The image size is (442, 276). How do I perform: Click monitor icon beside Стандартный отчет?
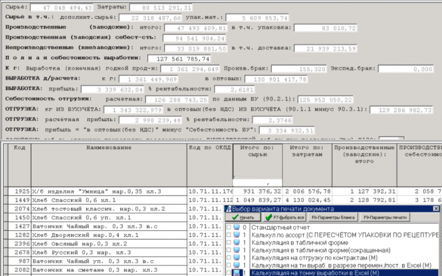click(236, 227)
